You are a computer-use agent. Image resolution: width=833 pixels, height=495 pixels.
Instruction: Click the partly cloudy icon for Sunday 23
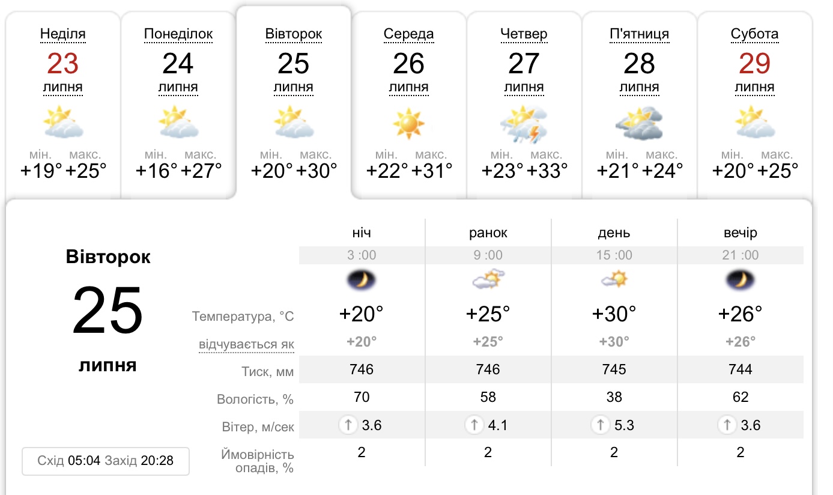tap(63, 123)
